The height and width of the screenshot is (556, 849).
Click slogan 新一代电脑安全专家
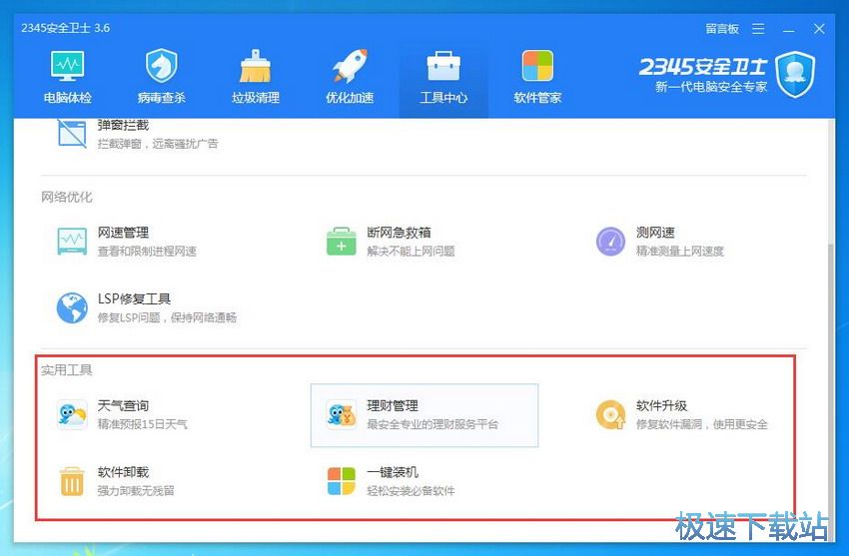711,87
